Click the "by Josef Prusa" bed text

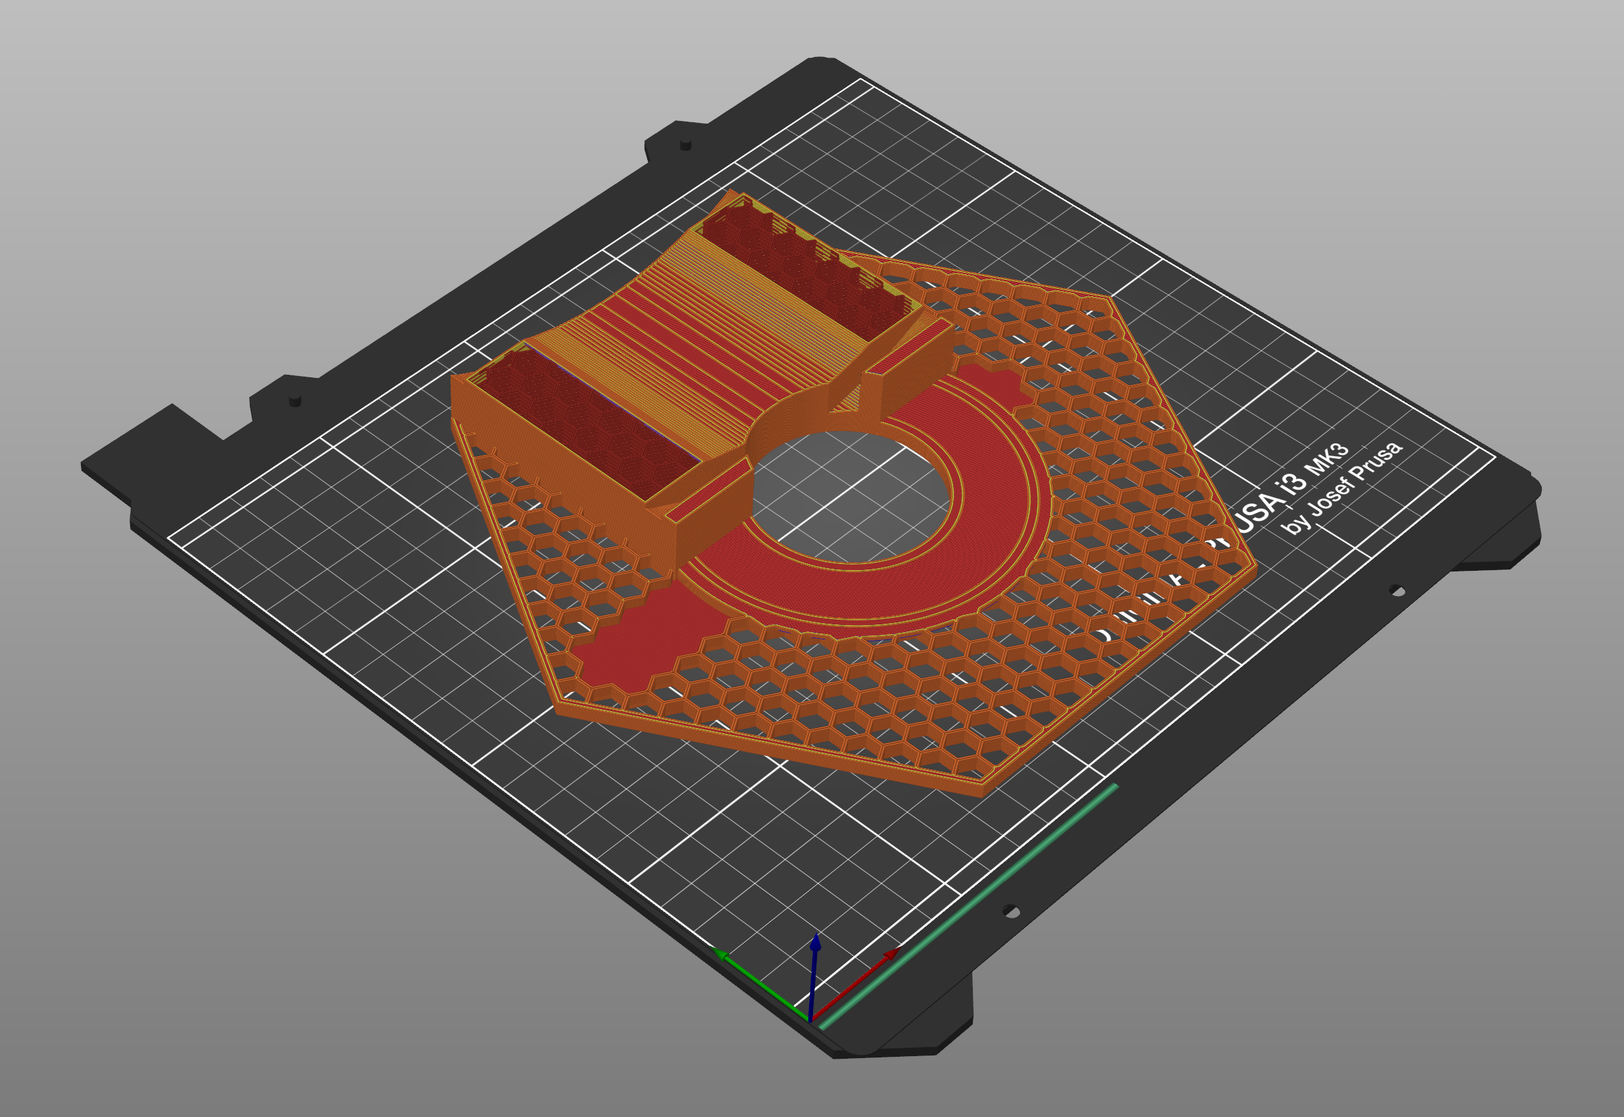[x=1343, y=488]
